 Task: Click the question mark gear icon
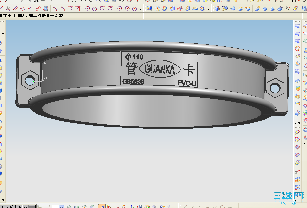[x=225, y=8]
